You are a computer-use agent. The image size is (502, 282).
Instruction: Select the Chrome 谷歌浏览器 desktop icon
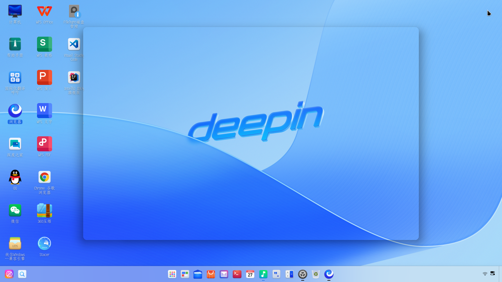pyautogui.click(x=45, y=177)
